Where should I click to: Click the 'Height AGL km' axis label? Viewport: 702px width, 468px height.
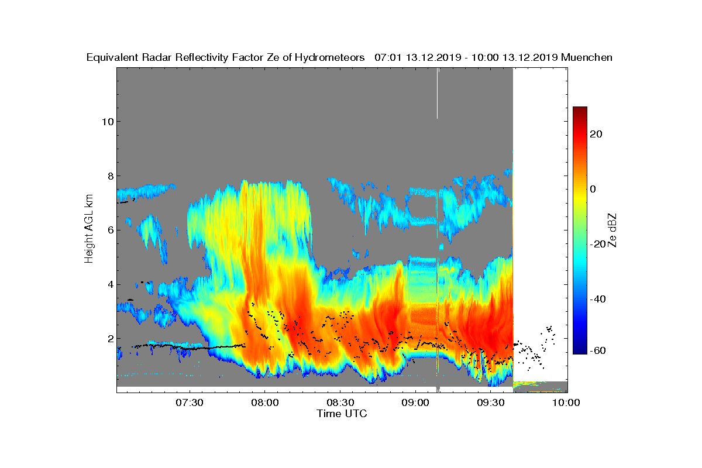point(89,229)
